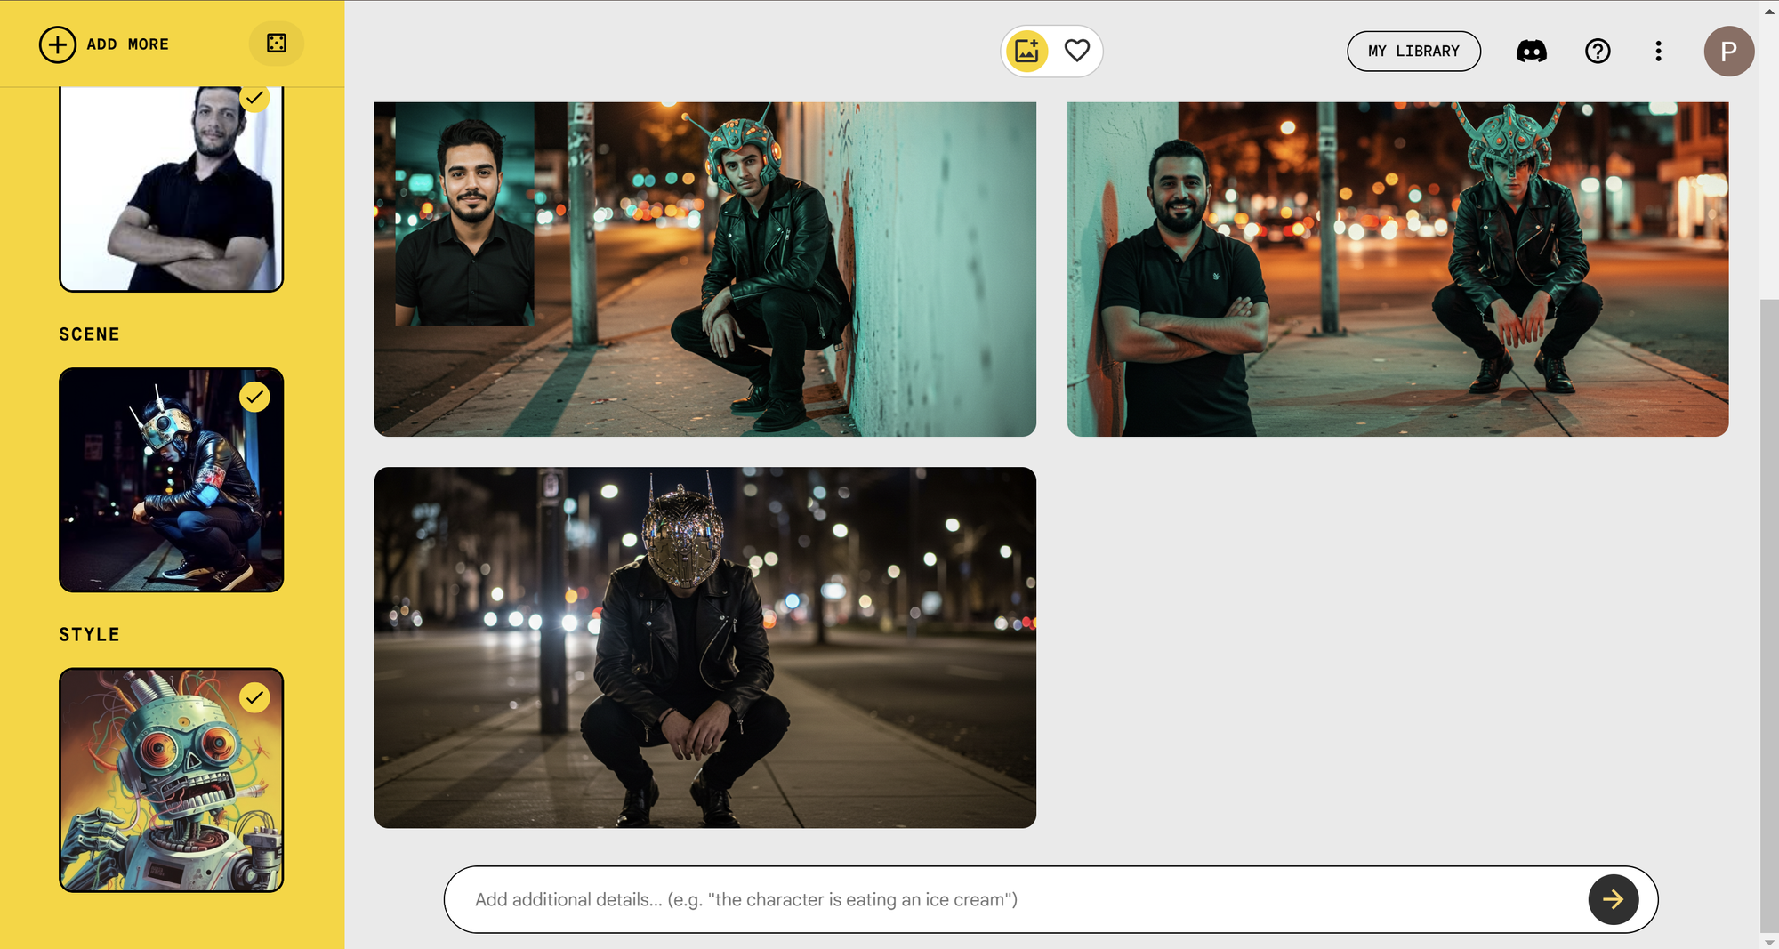Screen dimensions: 1779x949
Task: Submit prompt with the arrow button
Action: pyautogui.click(x=1613, y=899)
